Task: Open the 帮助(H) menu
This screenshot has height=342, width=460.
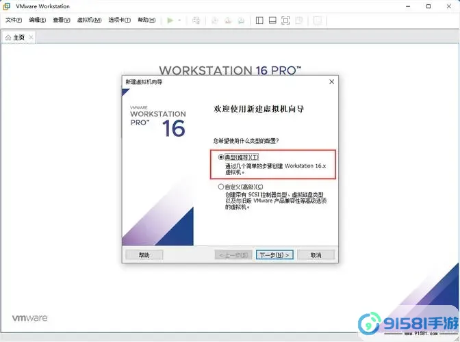Action: point(146,20)
